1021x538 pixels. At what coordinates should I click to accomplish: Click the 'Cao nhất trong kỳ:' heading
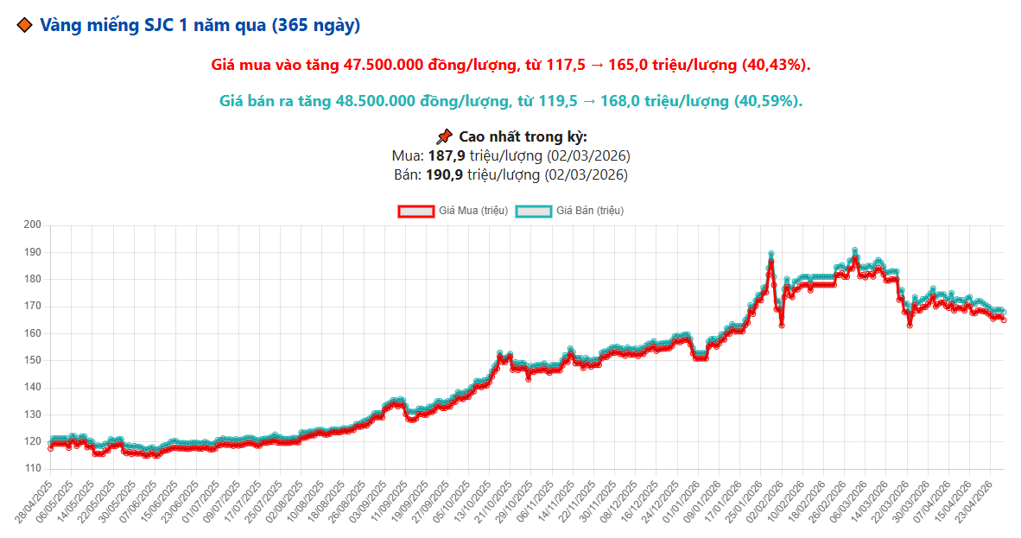523,136
